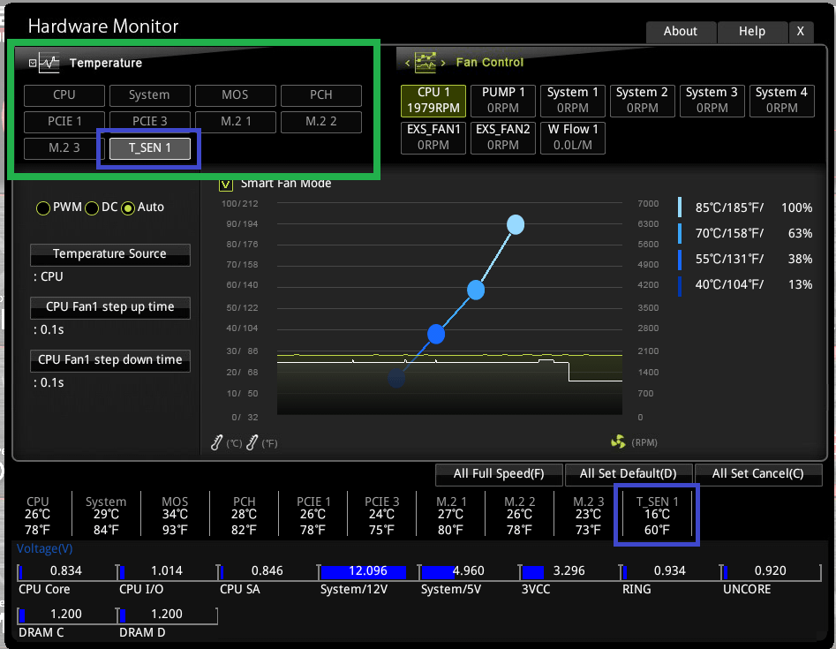Click PCH 28°C reading
Viewport: 836px width, 649px height.
point(245,515)
